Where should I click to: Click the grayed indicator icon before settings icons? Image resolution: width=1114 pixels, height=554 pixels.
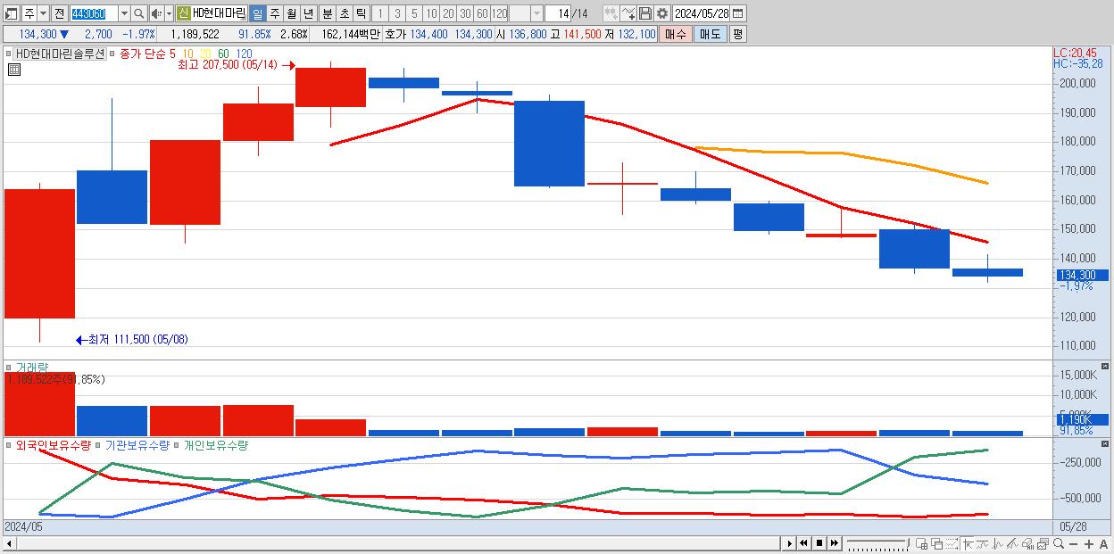pos(611,13)
